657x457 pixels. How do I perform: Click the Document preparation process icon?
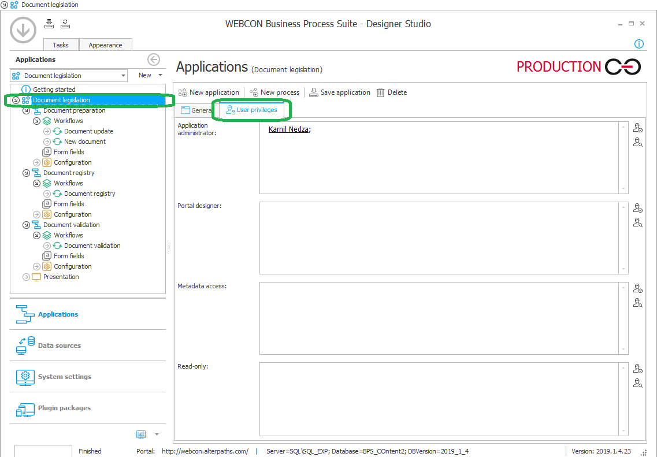pyautogui.click(x=36, y=110)
